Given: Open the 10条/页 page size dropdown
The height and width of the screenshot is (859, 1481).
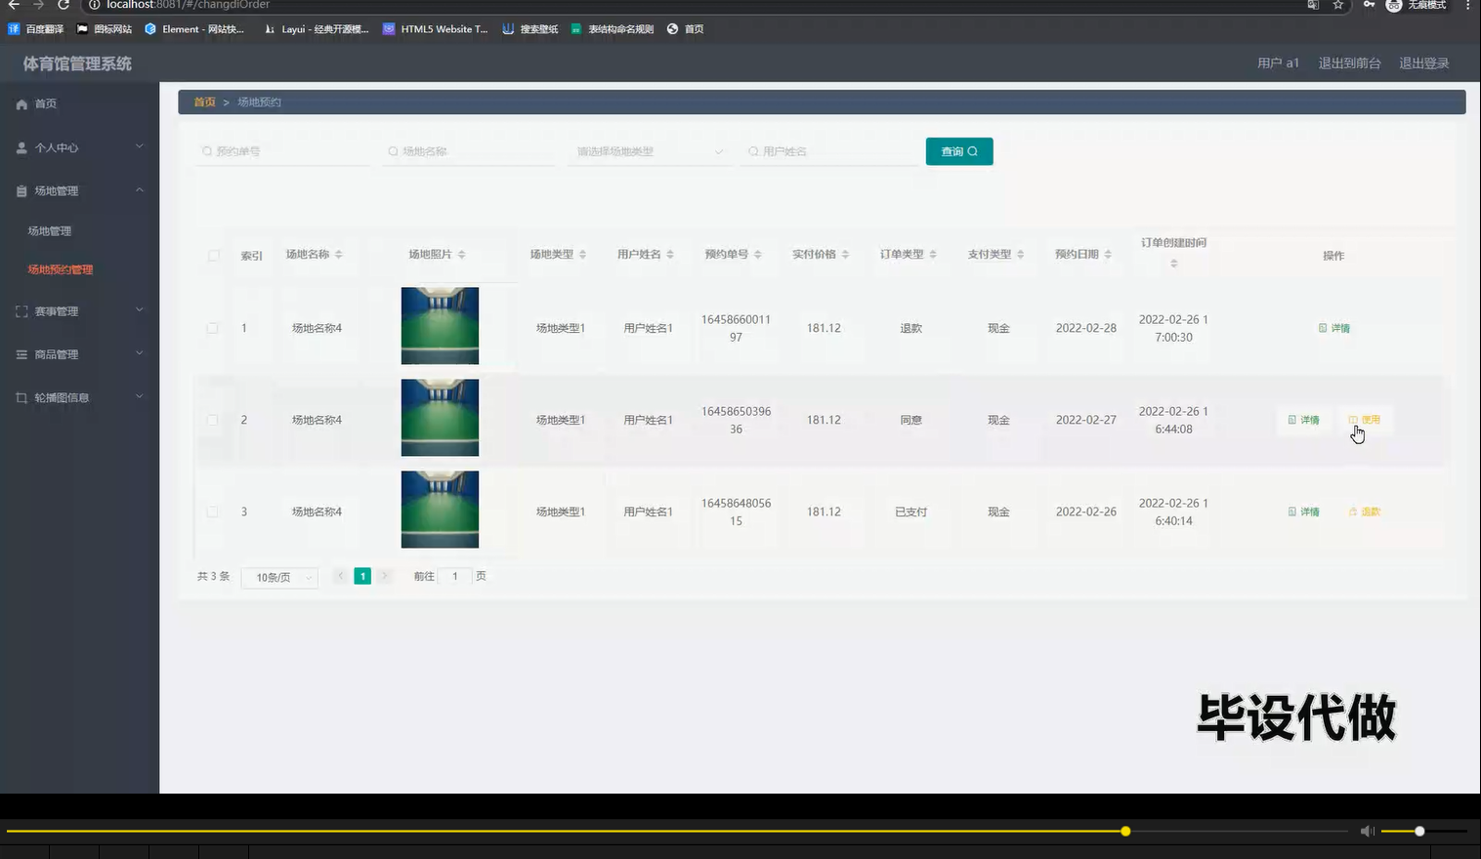Looking at the screenshot, I should (279, 577).
